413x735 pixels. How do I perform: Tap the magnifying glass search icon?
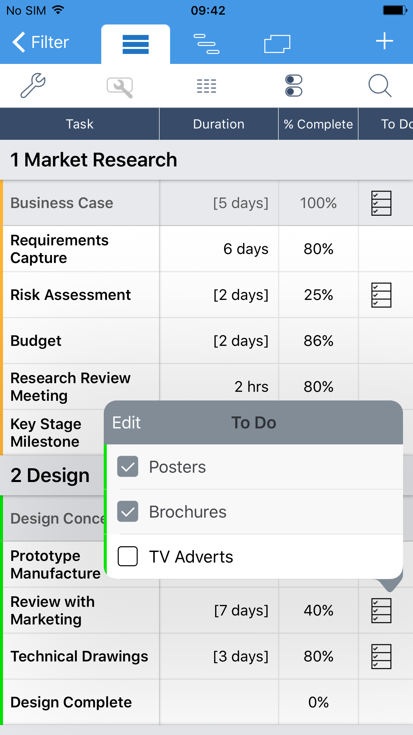coord(380,86)
